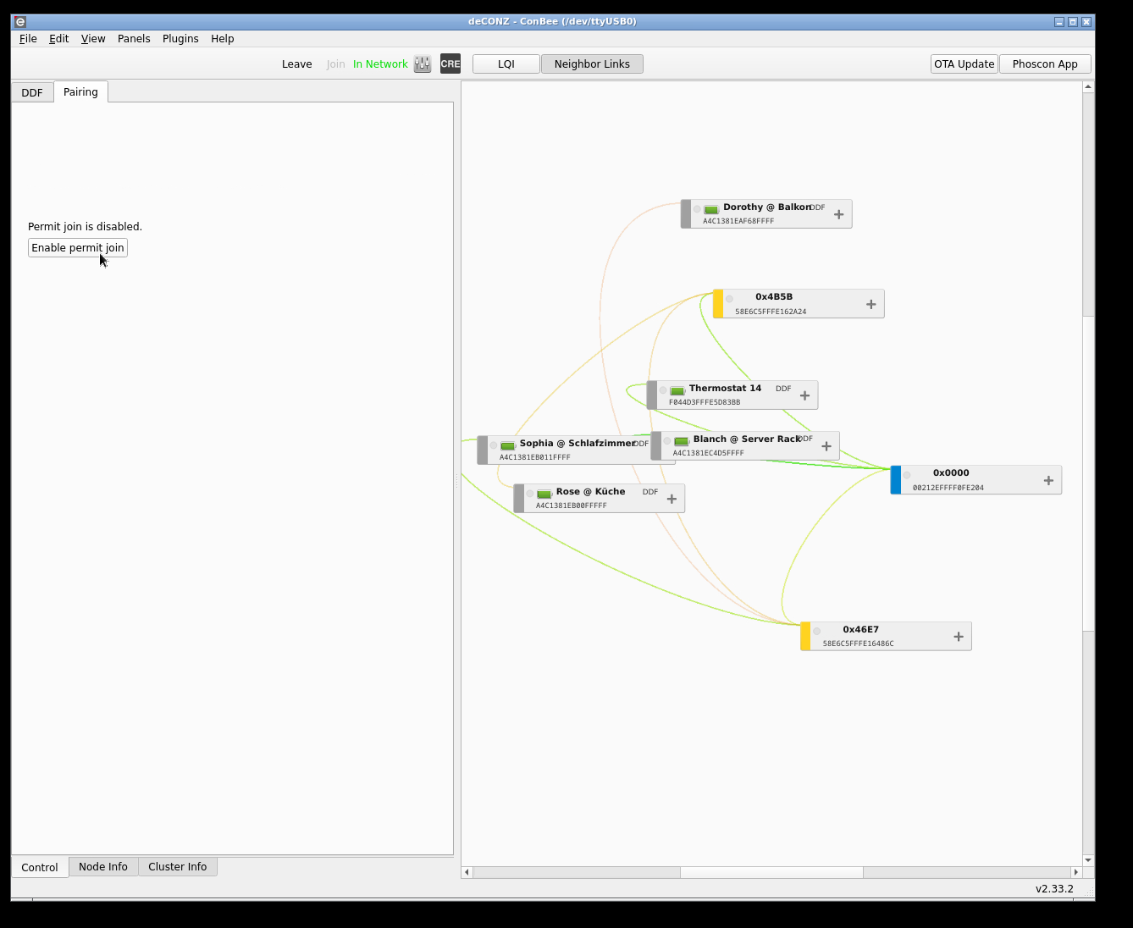Click the node view scroll-right arrow

(1076, 872)
